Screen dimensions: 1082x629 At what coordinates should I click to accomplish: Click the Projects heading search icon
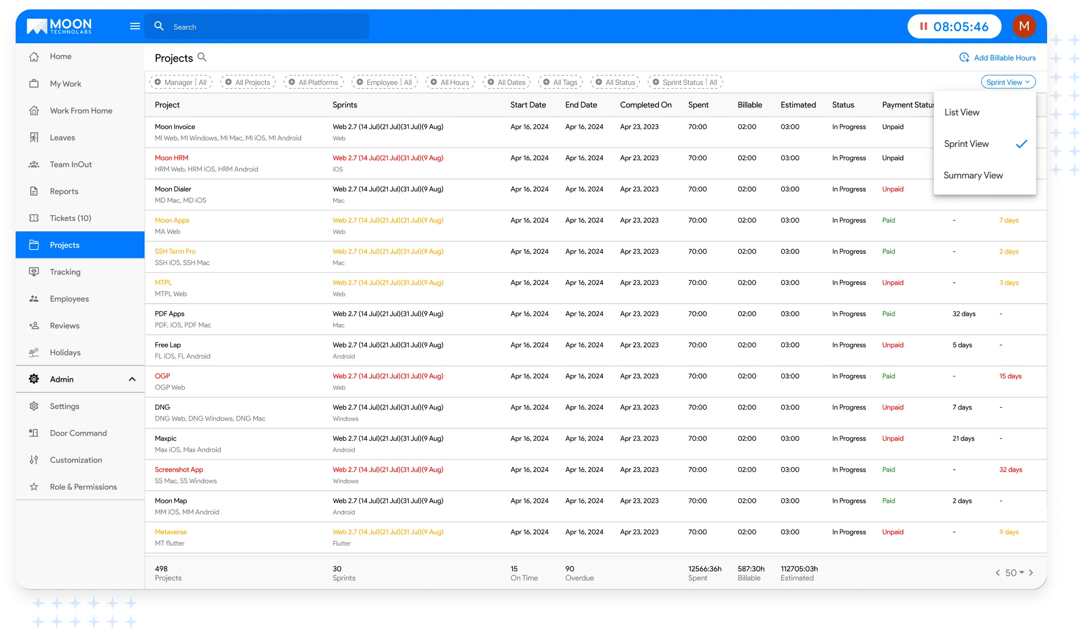tap(202, 57)
